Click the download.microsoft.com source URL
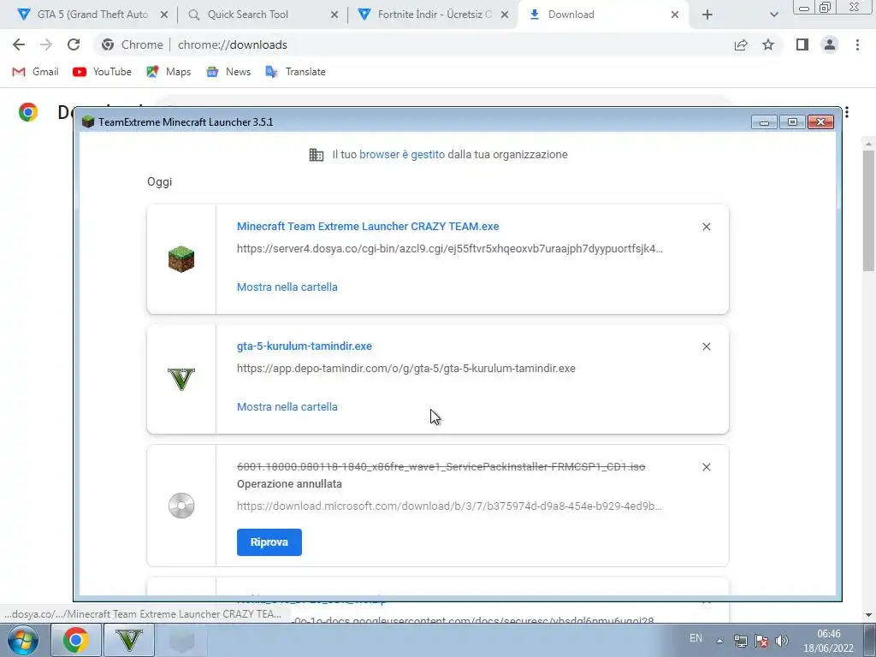The height and width of the screenshot is (657, 876). (450, 506)
